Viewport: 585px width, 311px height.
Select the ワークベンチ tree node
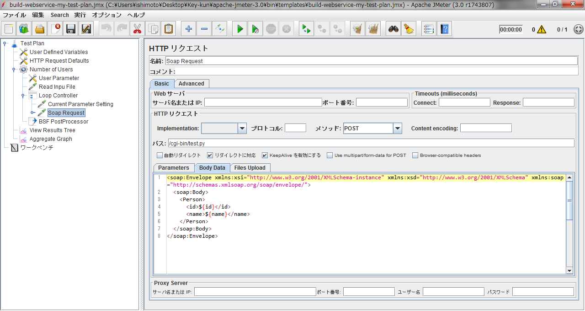[x=37, y=148]
